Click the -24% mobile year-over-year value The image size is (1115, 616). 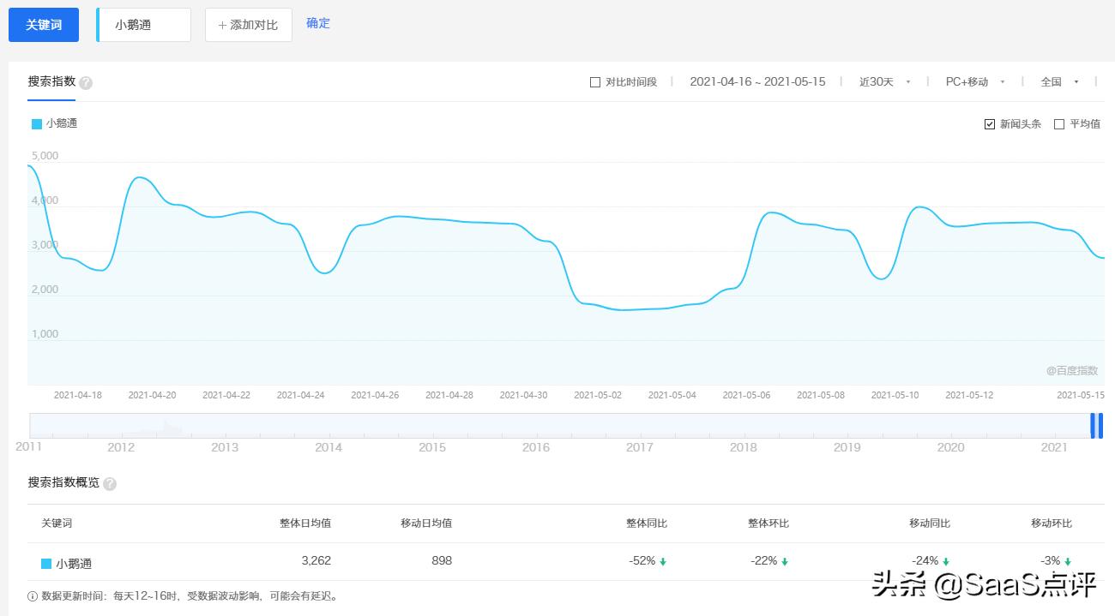(x=925, y=561)
